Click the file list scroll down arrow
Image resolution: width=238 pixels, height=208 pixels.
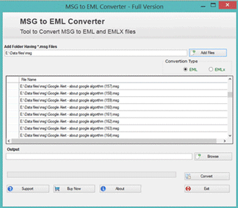[230, 135]
